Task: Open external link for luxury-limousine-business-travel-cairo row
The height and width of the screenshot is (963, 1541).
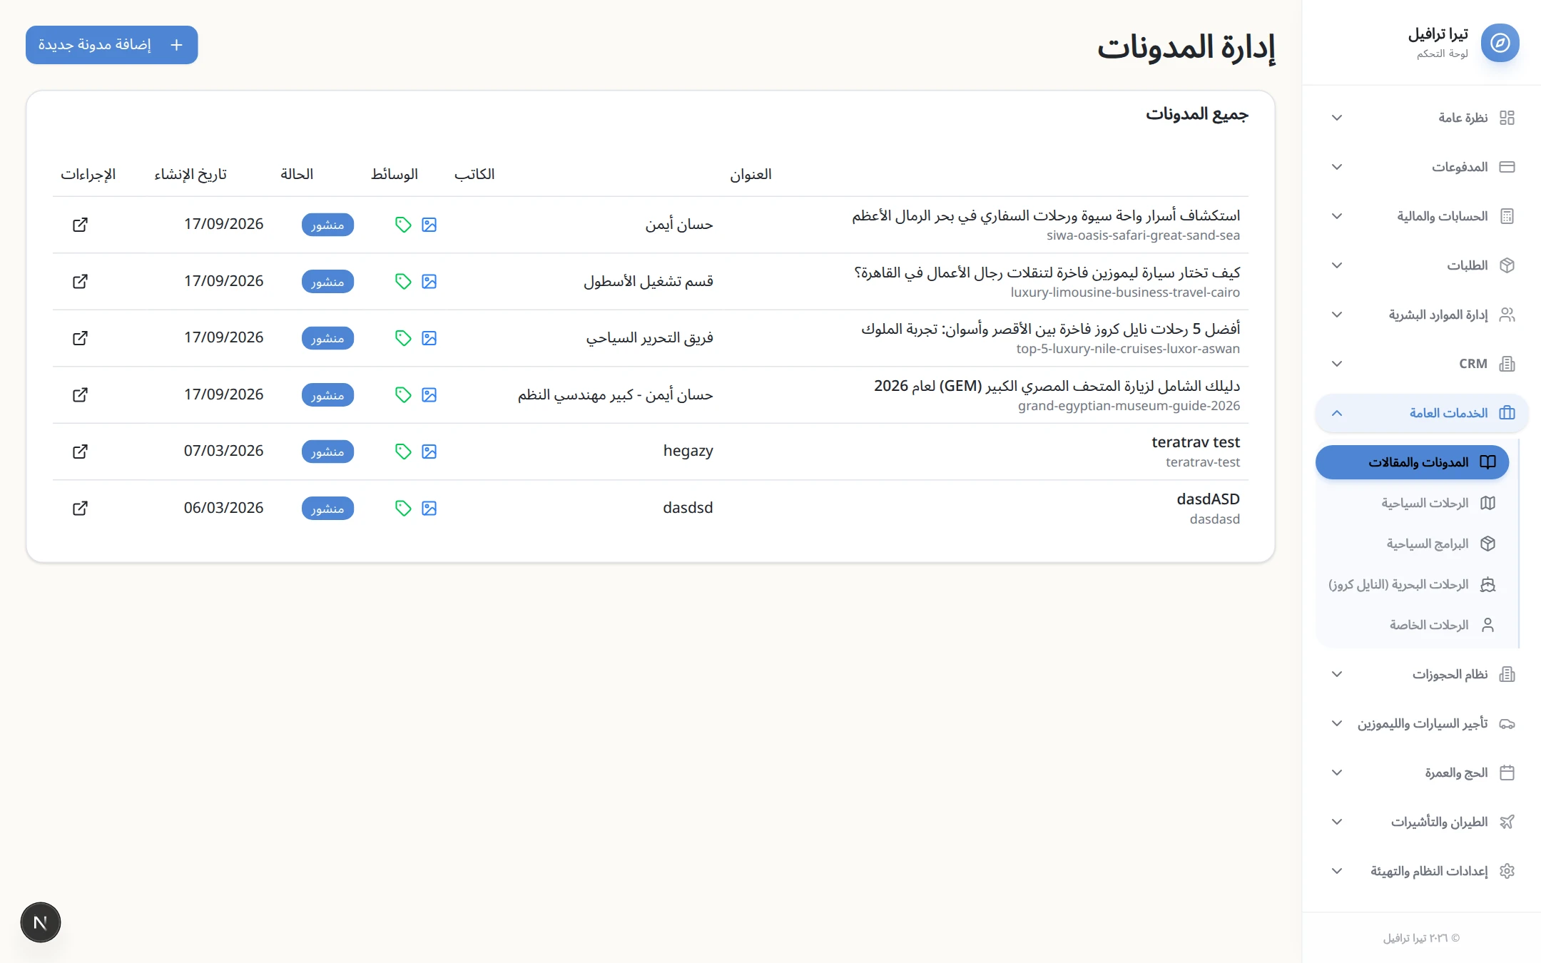Action: pyautogui.click(x=80, y=281)
